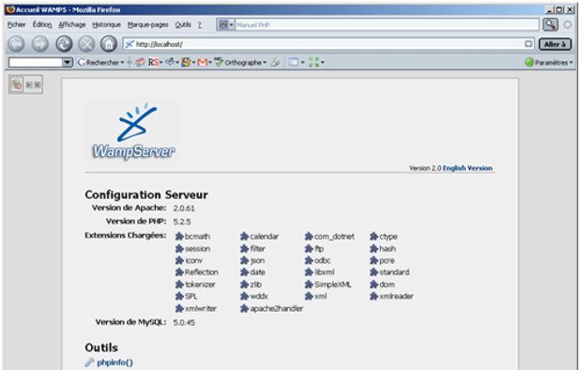Expand the green dots icon dropdown arrow
The image size is (580, 370).
point(323,63)
